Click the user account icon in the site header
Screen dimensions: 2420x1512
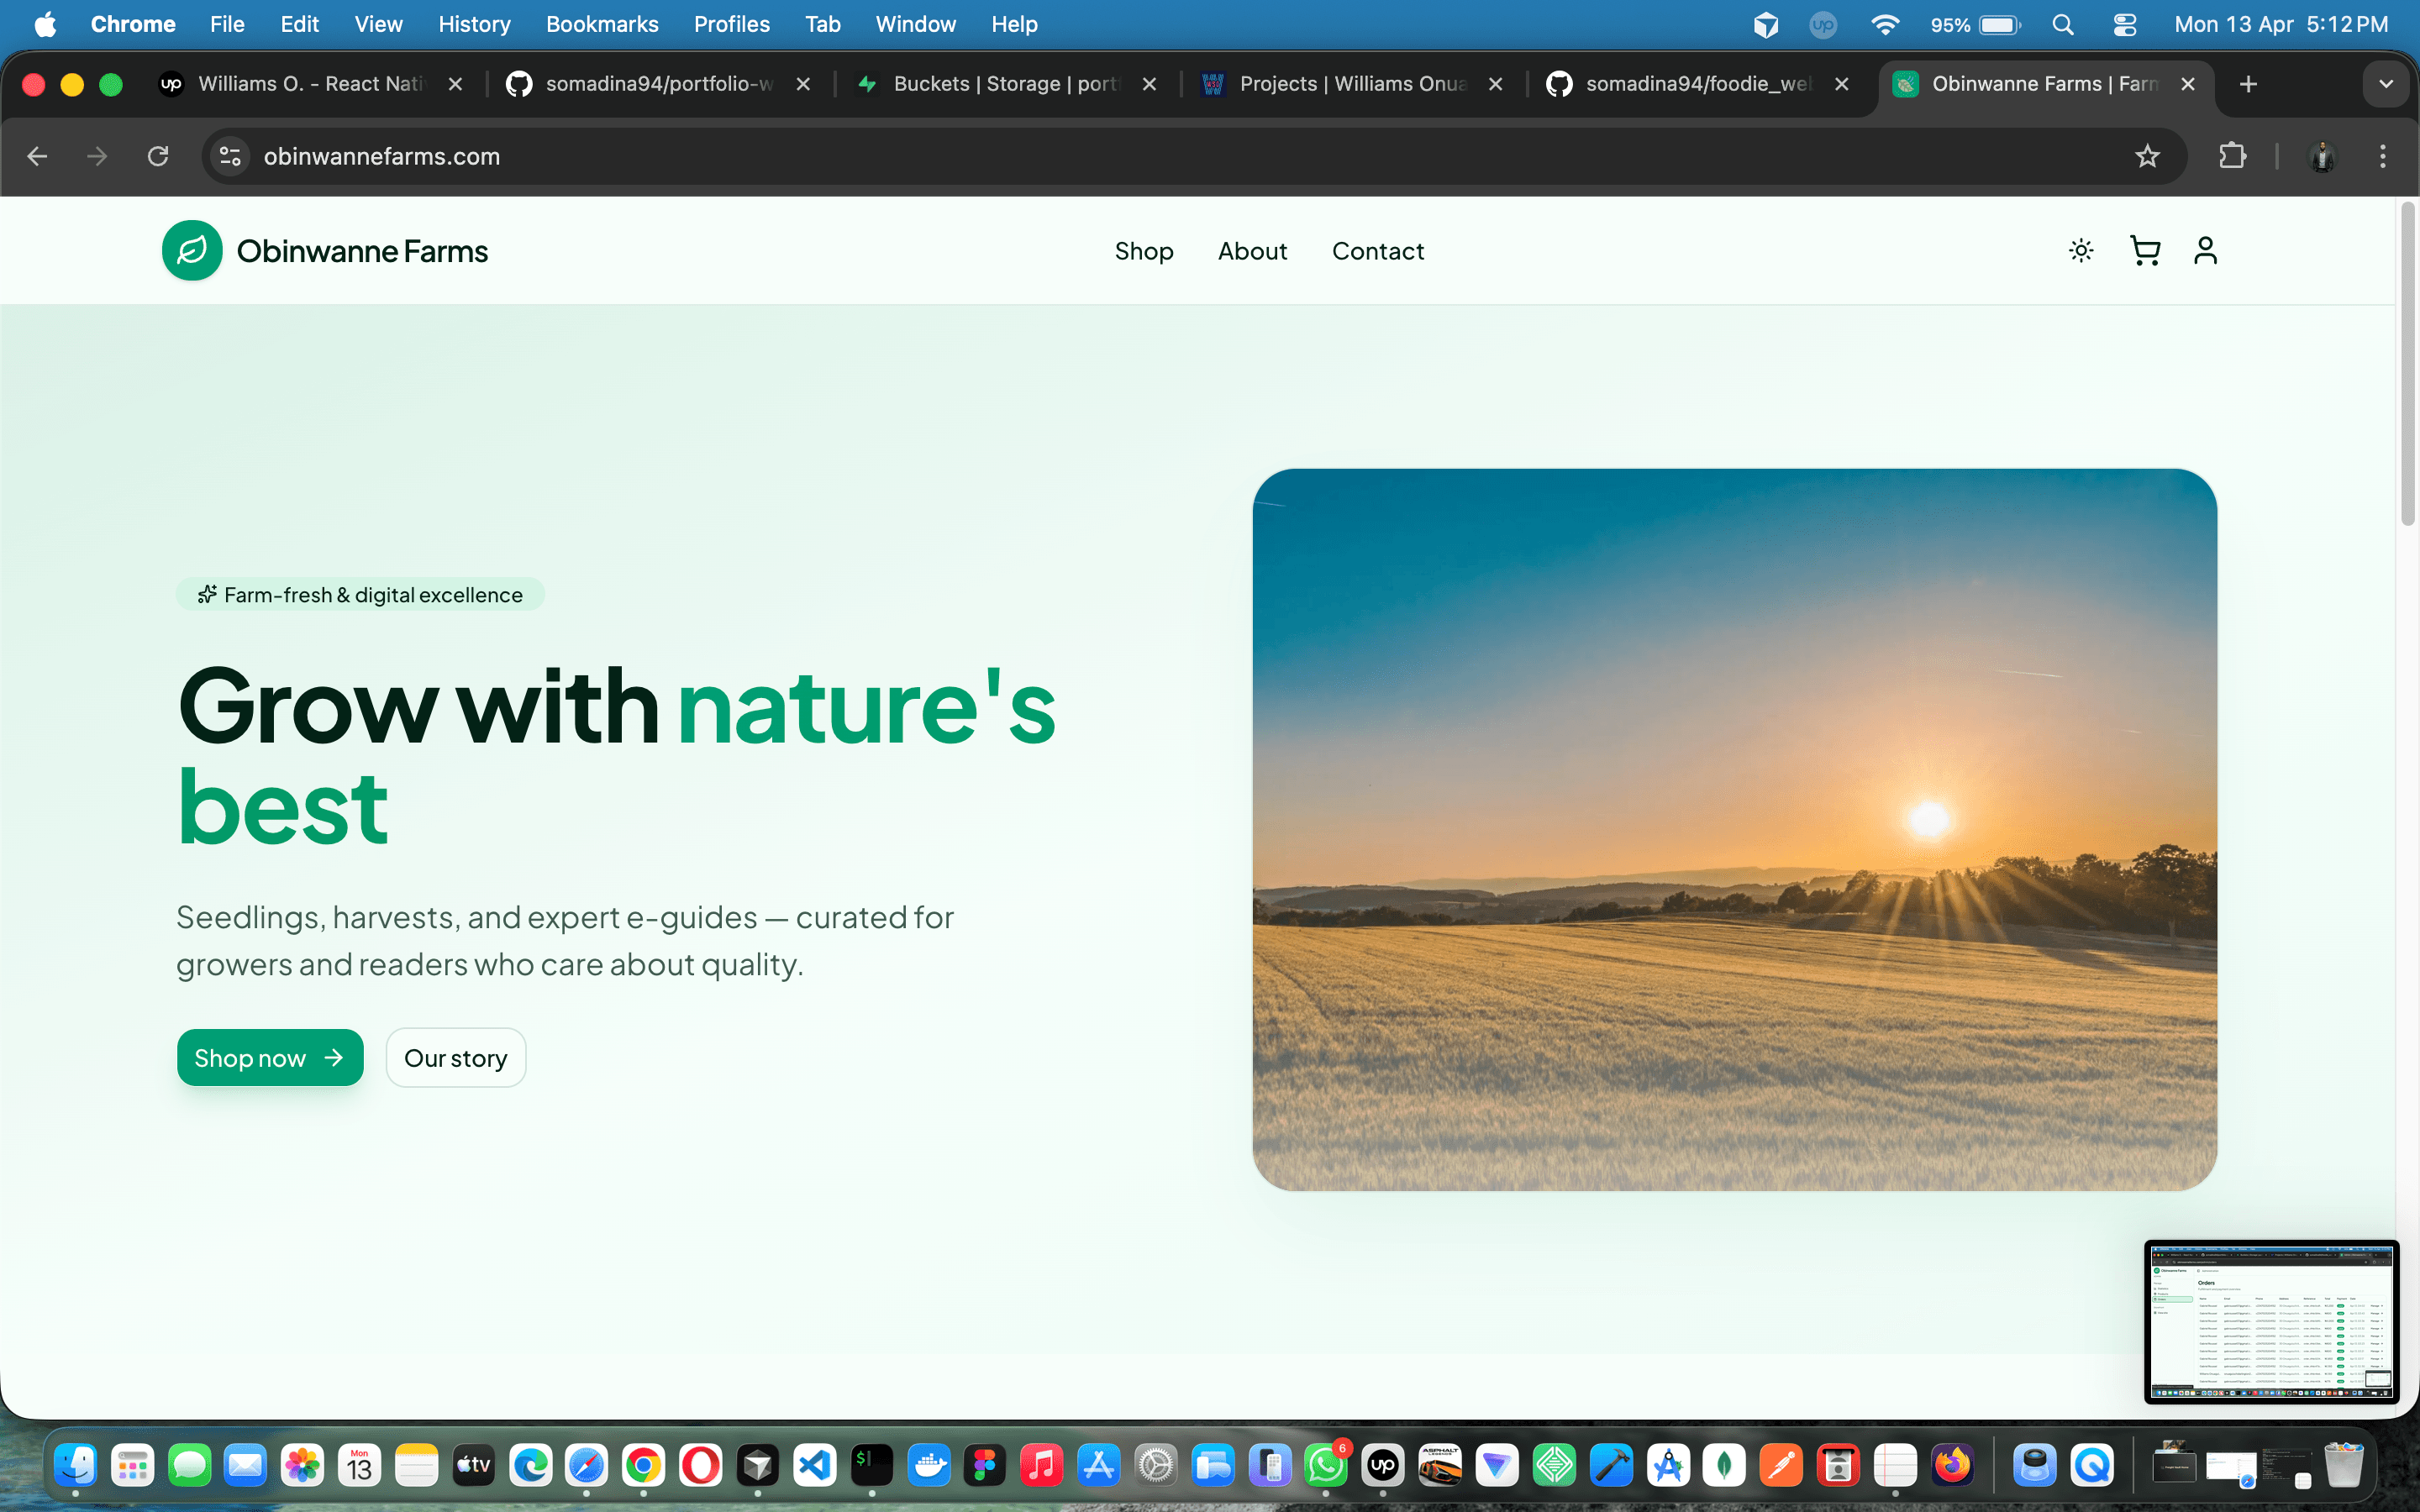pyautogui.click(x=2207, y=251)
